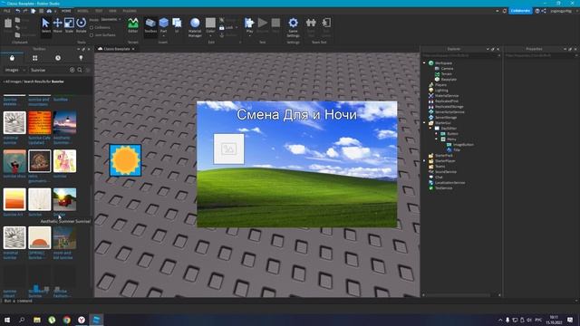Open the FILE menu
The image size is (580, 326).
[x=6, y=11]
